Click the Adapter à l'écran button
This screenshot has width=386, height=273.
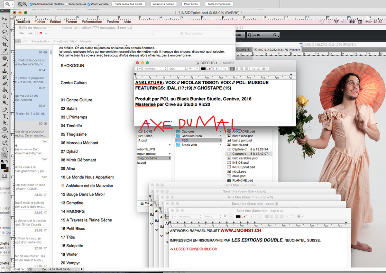coord(163,4)
